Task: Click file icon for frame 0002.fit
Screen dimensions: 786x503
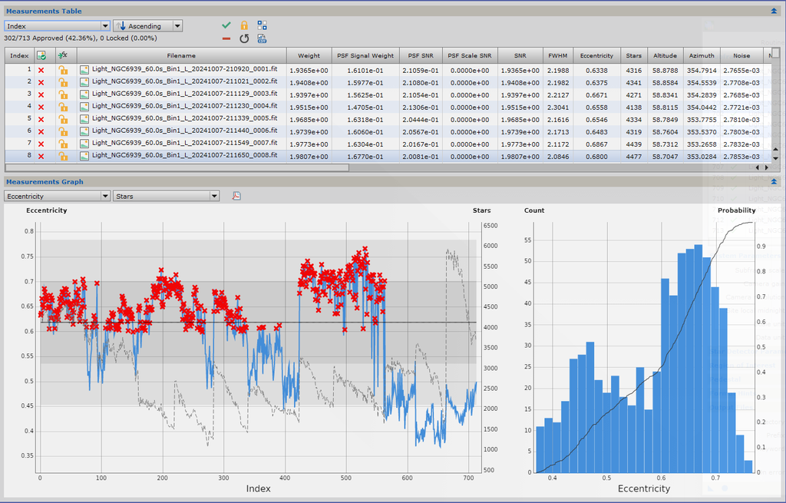Action: (84, 82)
